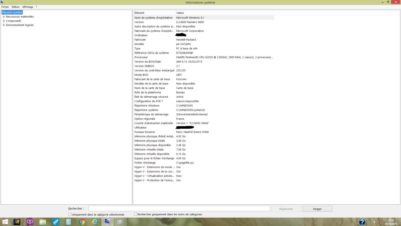Click the System Information taskbar icon
Viewport: 401px width, 226px height.
coord(107,222)
